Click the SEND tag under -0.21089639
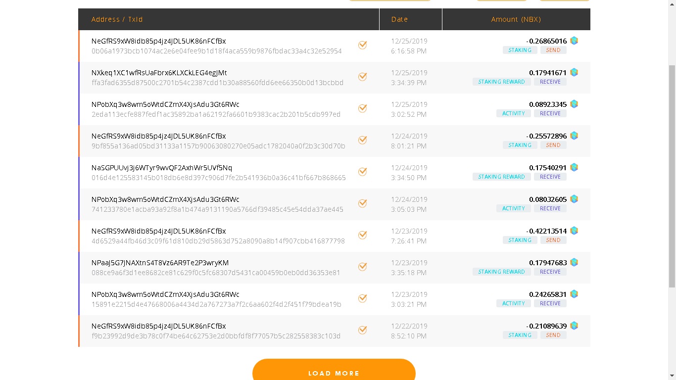 click(x=553, y=335)
